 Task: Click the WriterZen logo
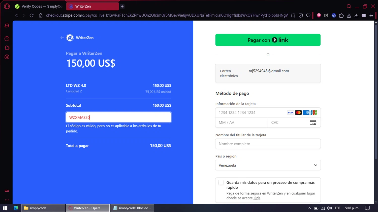click(70, 38)
